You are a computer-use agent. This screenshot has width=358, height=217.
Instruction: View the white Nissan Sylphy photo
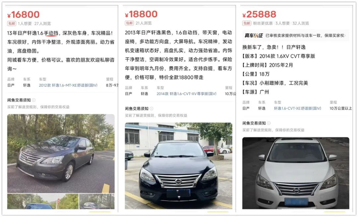pos(296,173)
